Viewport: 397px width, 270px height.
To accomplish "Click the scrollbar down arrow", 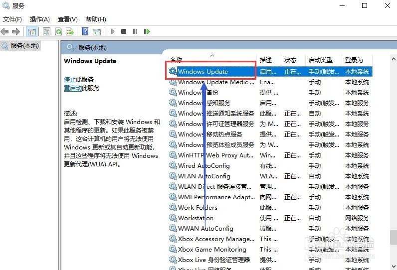I will (394, 267).
